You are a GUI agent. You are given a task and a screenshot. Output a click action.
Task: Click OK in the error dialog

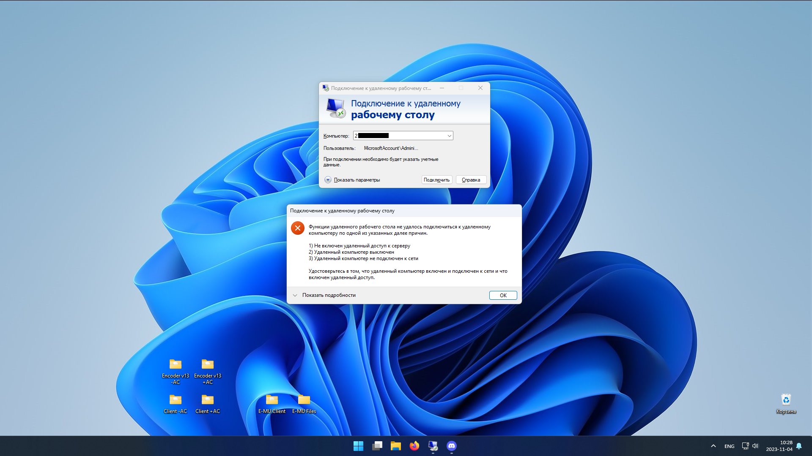pos(503,295)
